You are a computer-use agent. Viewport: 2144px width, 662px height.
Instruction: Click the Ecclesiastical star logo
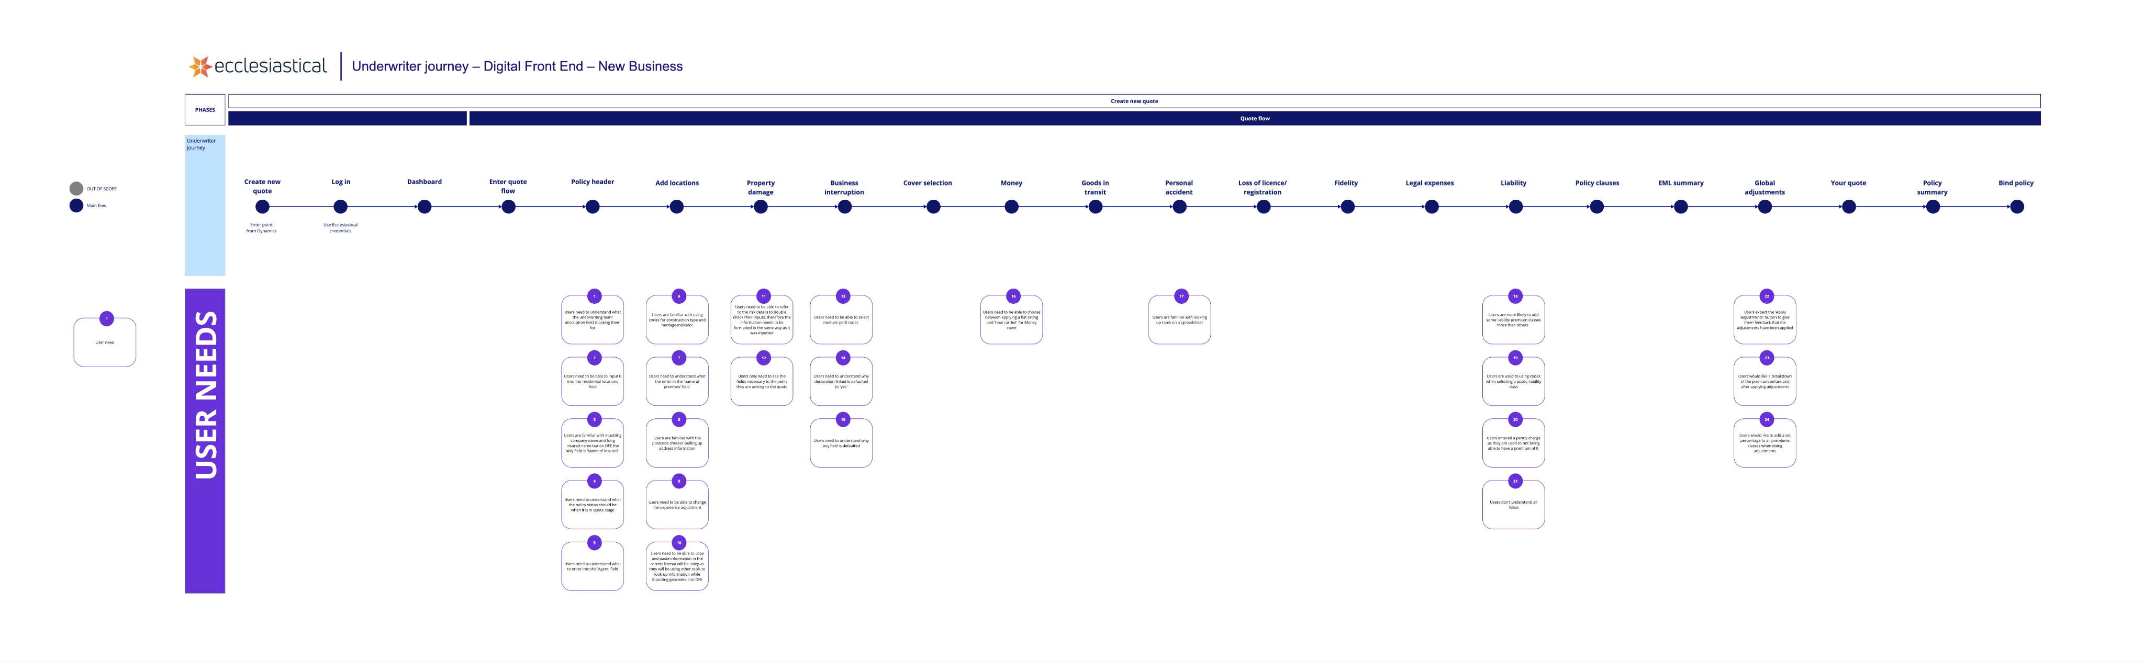coord(200,66)
